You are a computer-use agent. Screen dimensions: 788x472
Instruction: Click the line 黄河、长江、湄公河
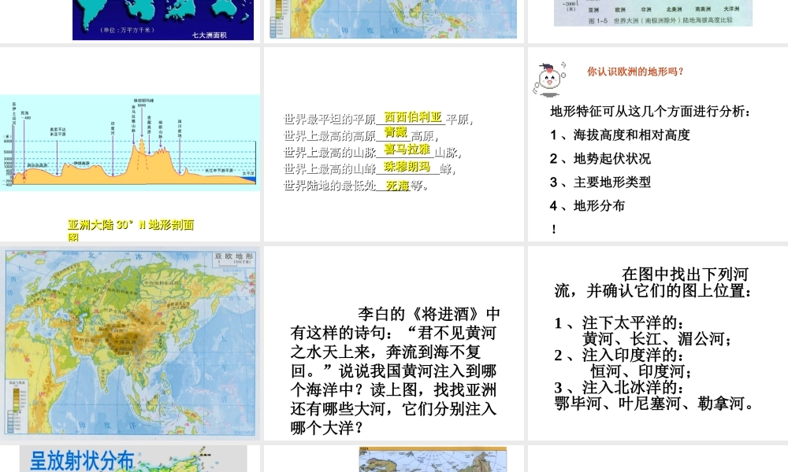pos(658,339)
